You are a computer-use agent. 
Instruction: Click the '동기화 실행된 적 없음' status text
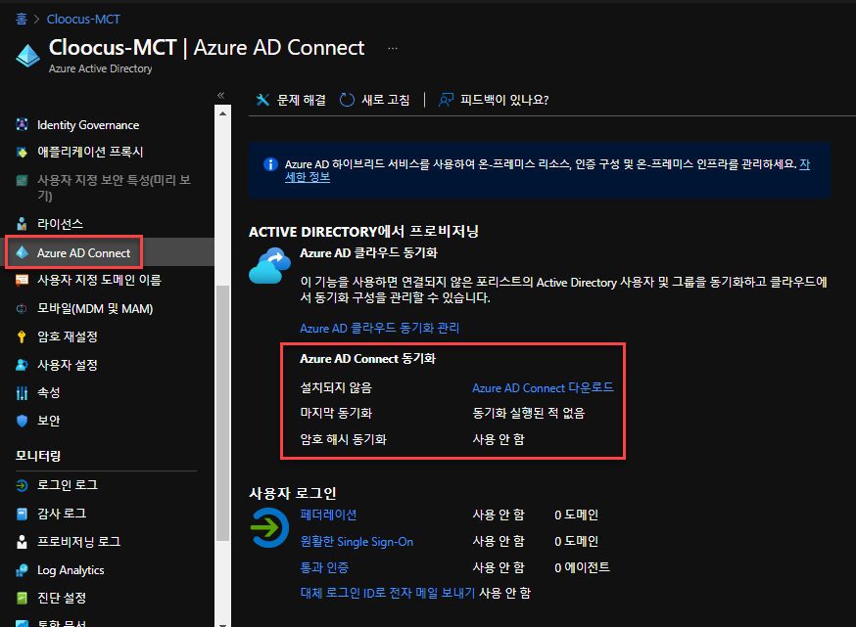[x=529, y=414]
